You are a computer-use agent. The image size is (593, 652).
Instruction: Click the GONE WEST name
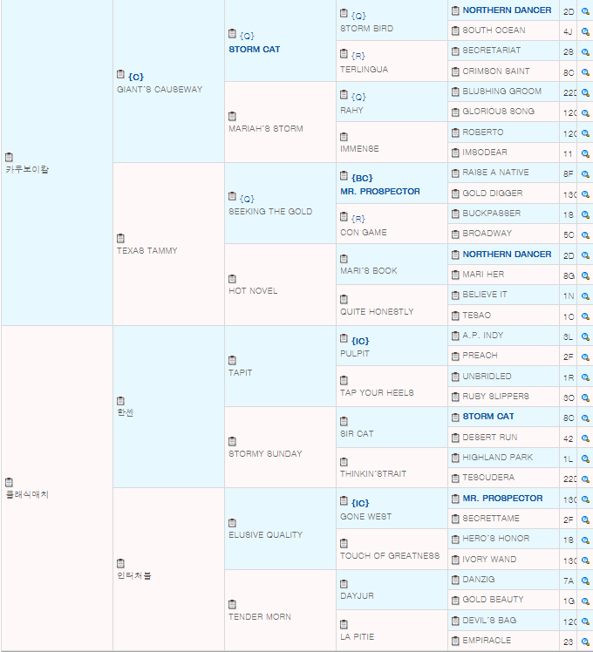point(365,516)
